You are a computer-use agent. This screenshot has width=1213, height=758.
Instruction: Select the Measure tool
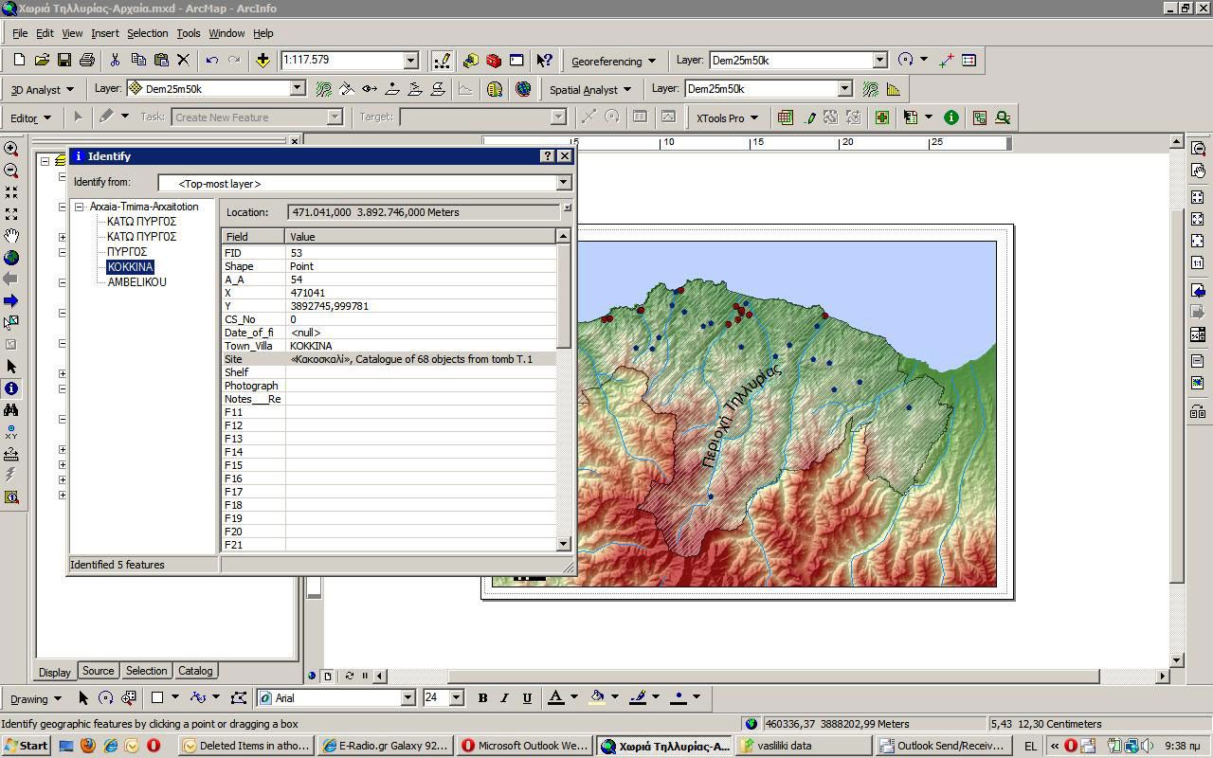11,454
